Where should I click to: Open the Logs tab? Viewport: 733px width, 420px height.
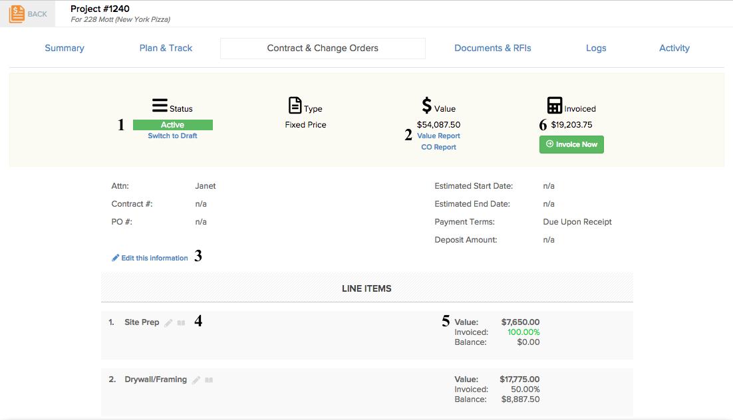596,48
